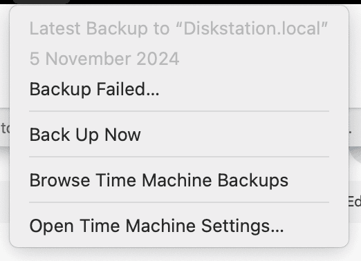Click the Latest Backup to "Diskstation.local" header
The width and height of the screenshot is (361, 261).
[x=178, y=28]
